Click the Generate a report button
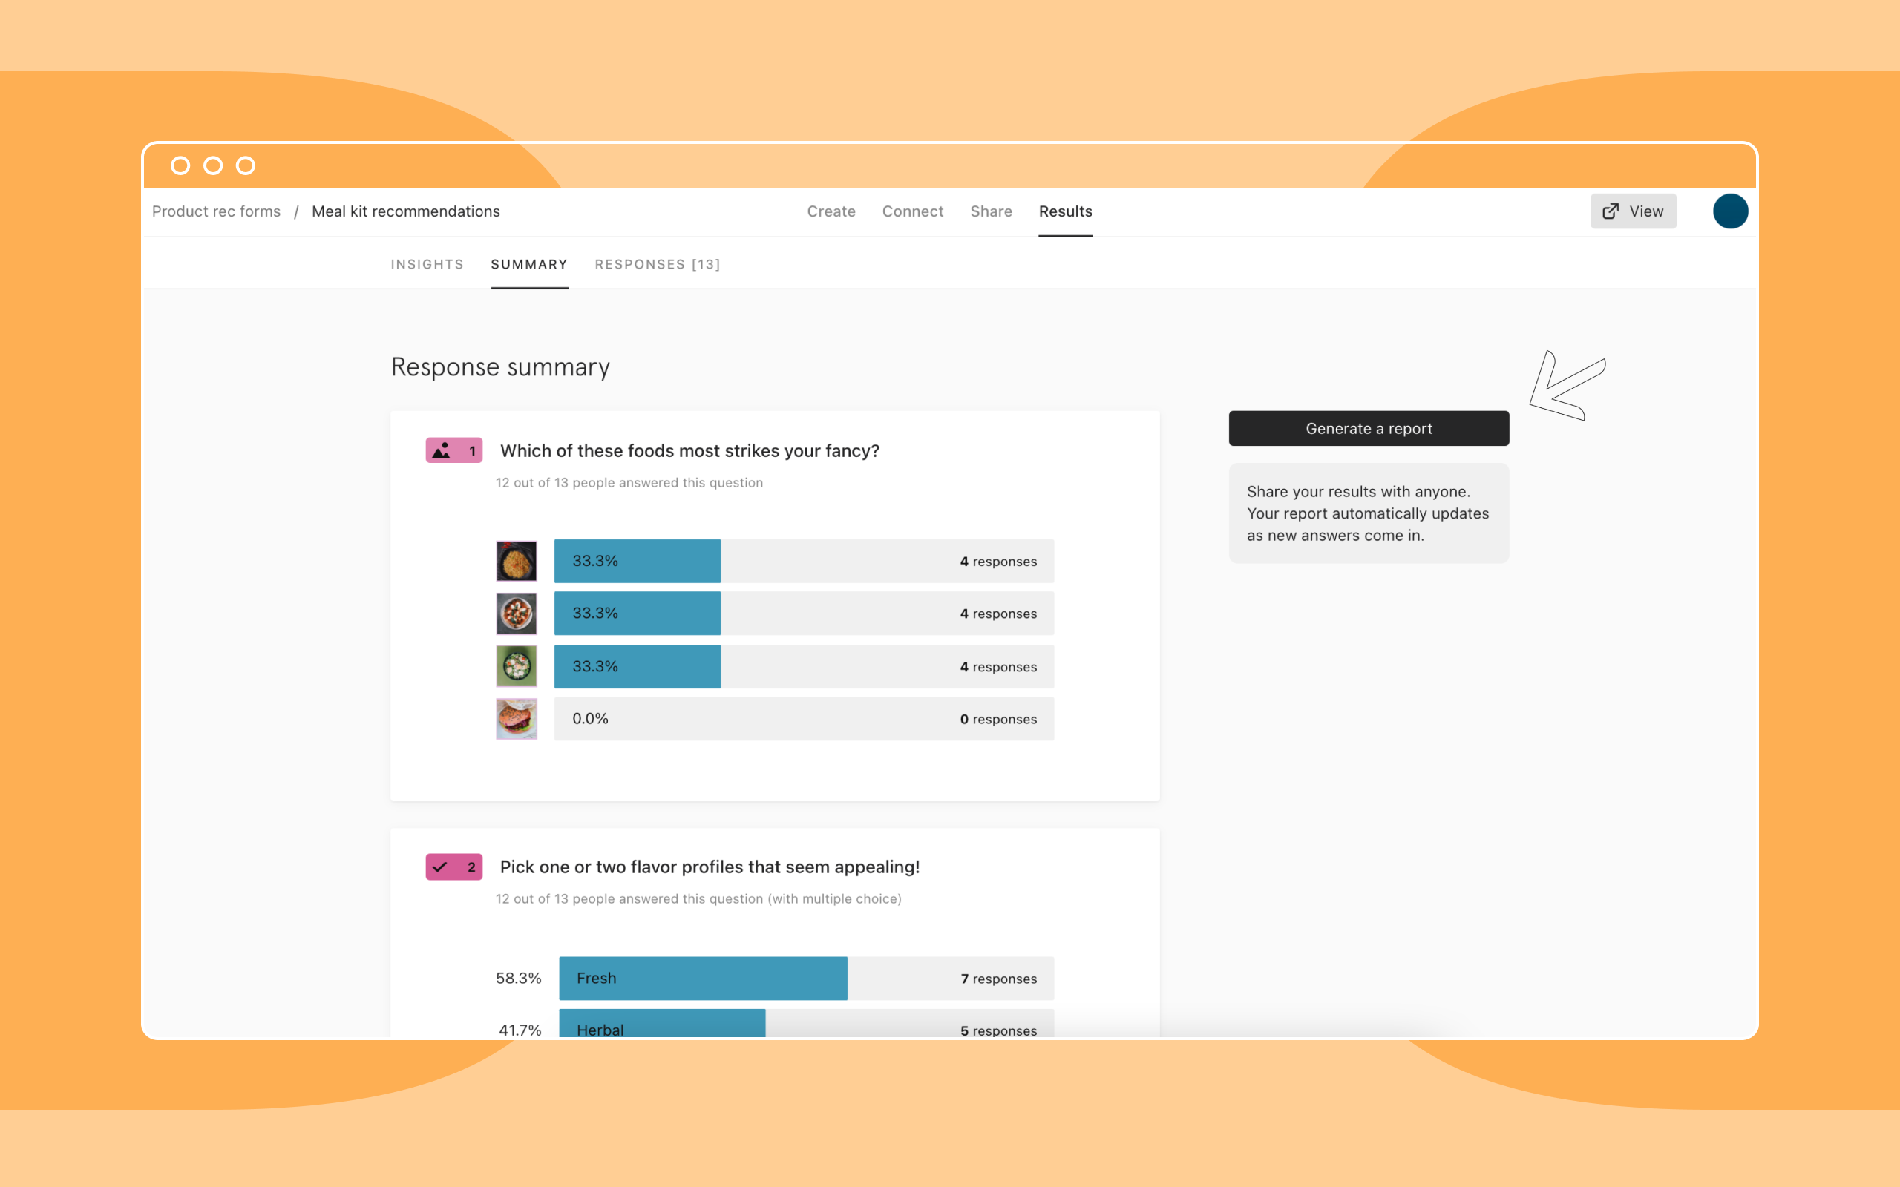The width and height of the screenshot is (1900, 1187). point(1368,428)
